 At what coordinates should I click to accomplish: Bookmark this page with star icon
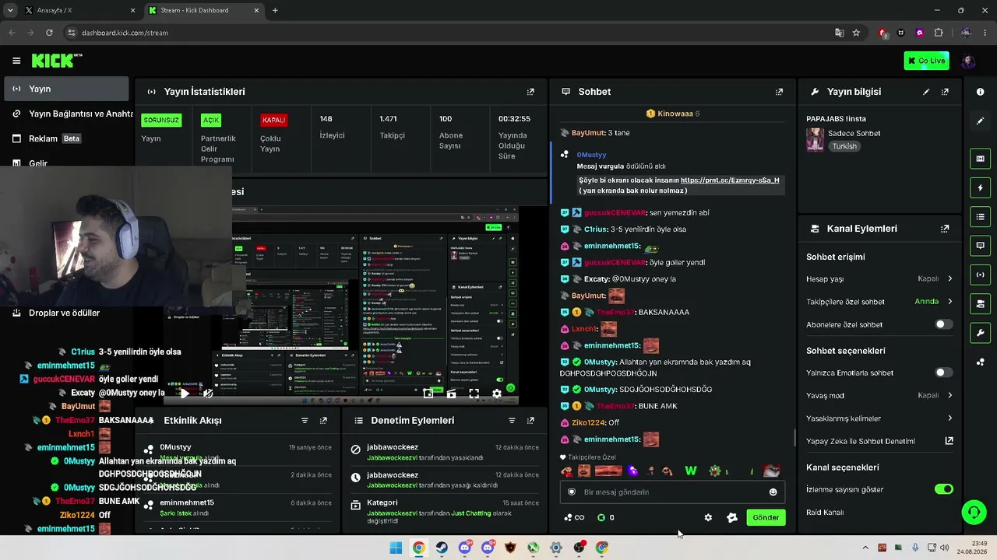(x=856, y=33)
